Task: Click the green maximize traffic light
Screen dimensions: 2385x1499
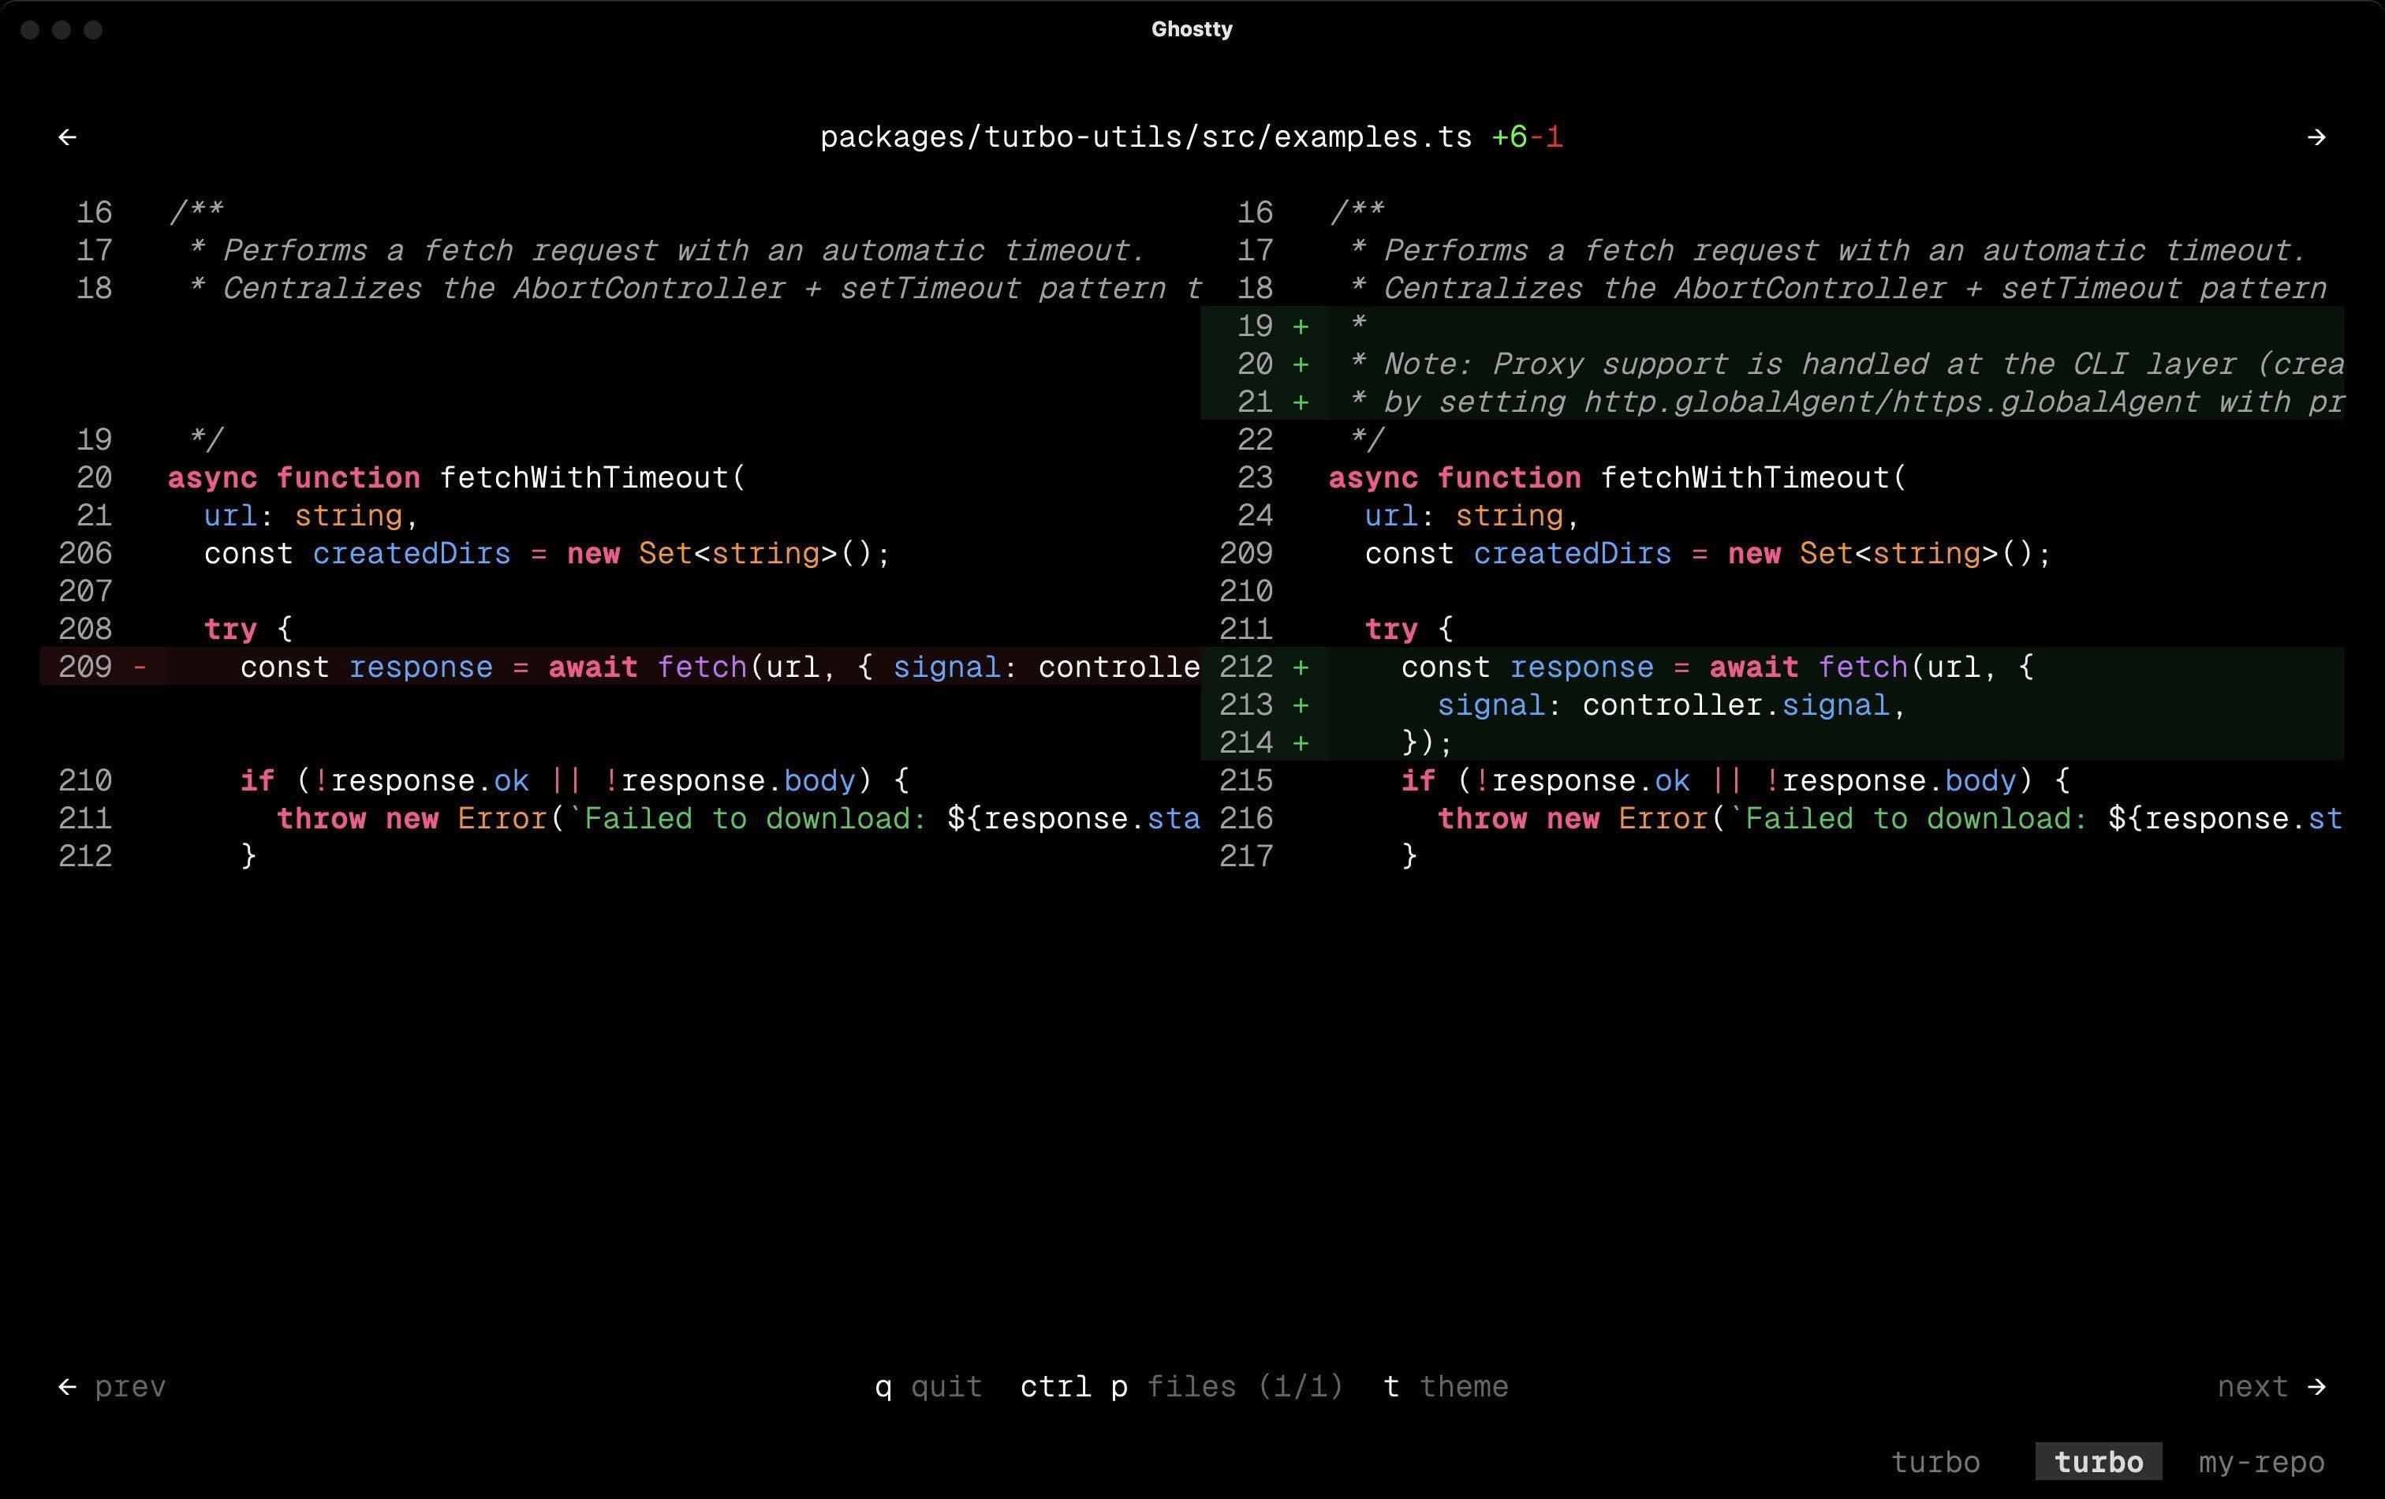Action: [95, 31]
